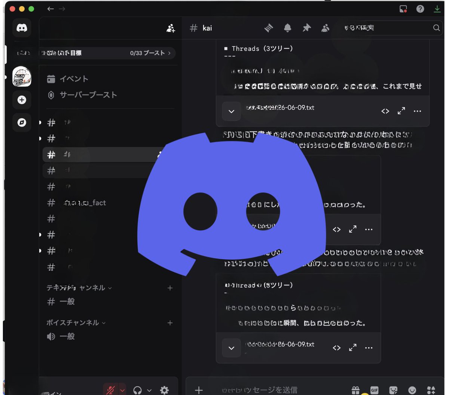Image resolution: width=449 pixels, height=395 pixels.
Task: Expand the bottom 26-06-09.txt attachment fullscreen
Action: point(352,348)
